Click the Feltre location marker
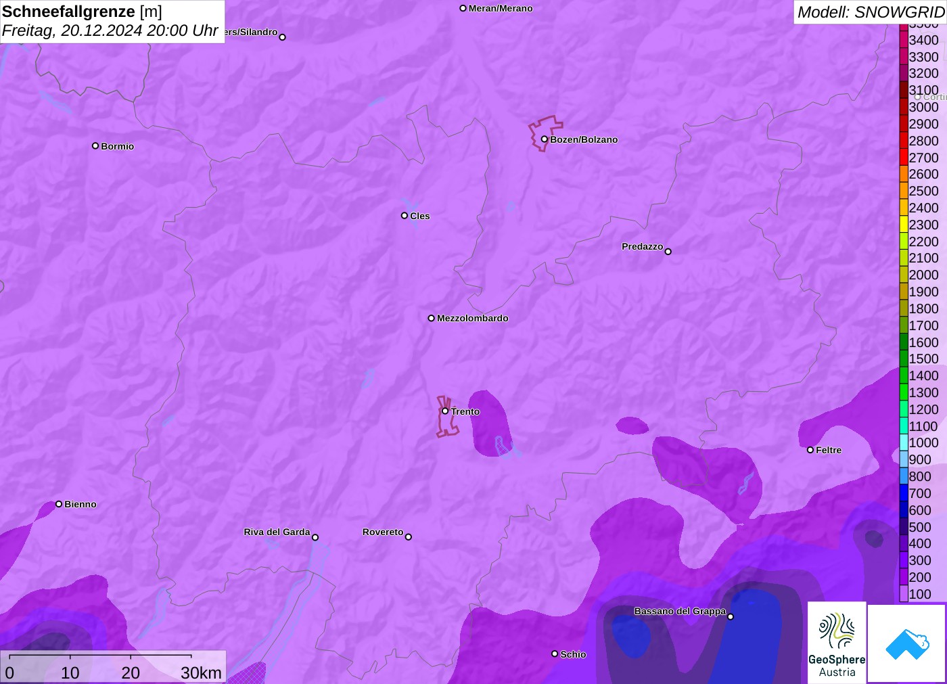The height and width of the screenshot is (684, 947). pos(810,450)
